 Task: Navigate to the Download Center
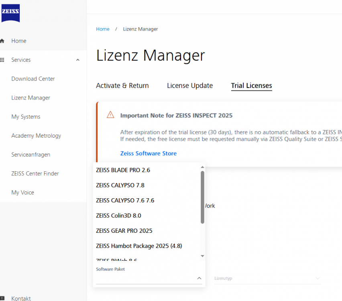click(33, 79)
